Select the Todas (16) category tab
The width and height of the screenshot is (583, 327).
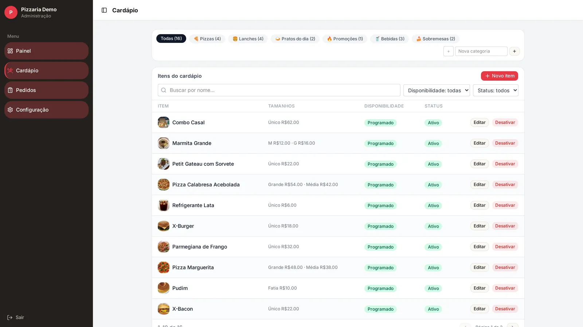[171, 39]
